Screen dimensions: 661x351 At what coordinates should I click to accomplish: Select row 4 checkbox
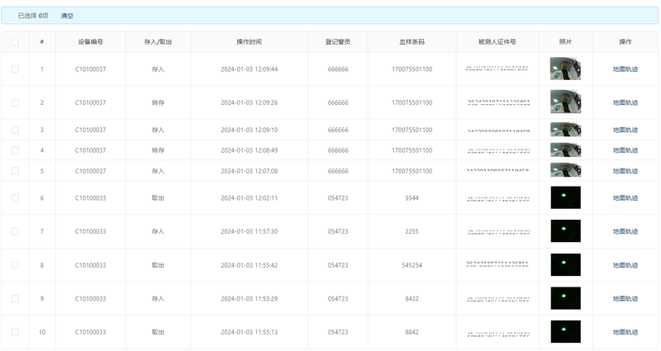(x=15, y=150)
